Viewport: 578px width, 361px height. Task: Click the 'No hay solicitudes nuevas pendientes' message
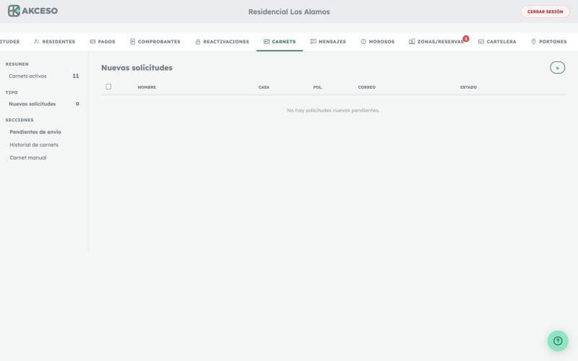coord(333,110)
